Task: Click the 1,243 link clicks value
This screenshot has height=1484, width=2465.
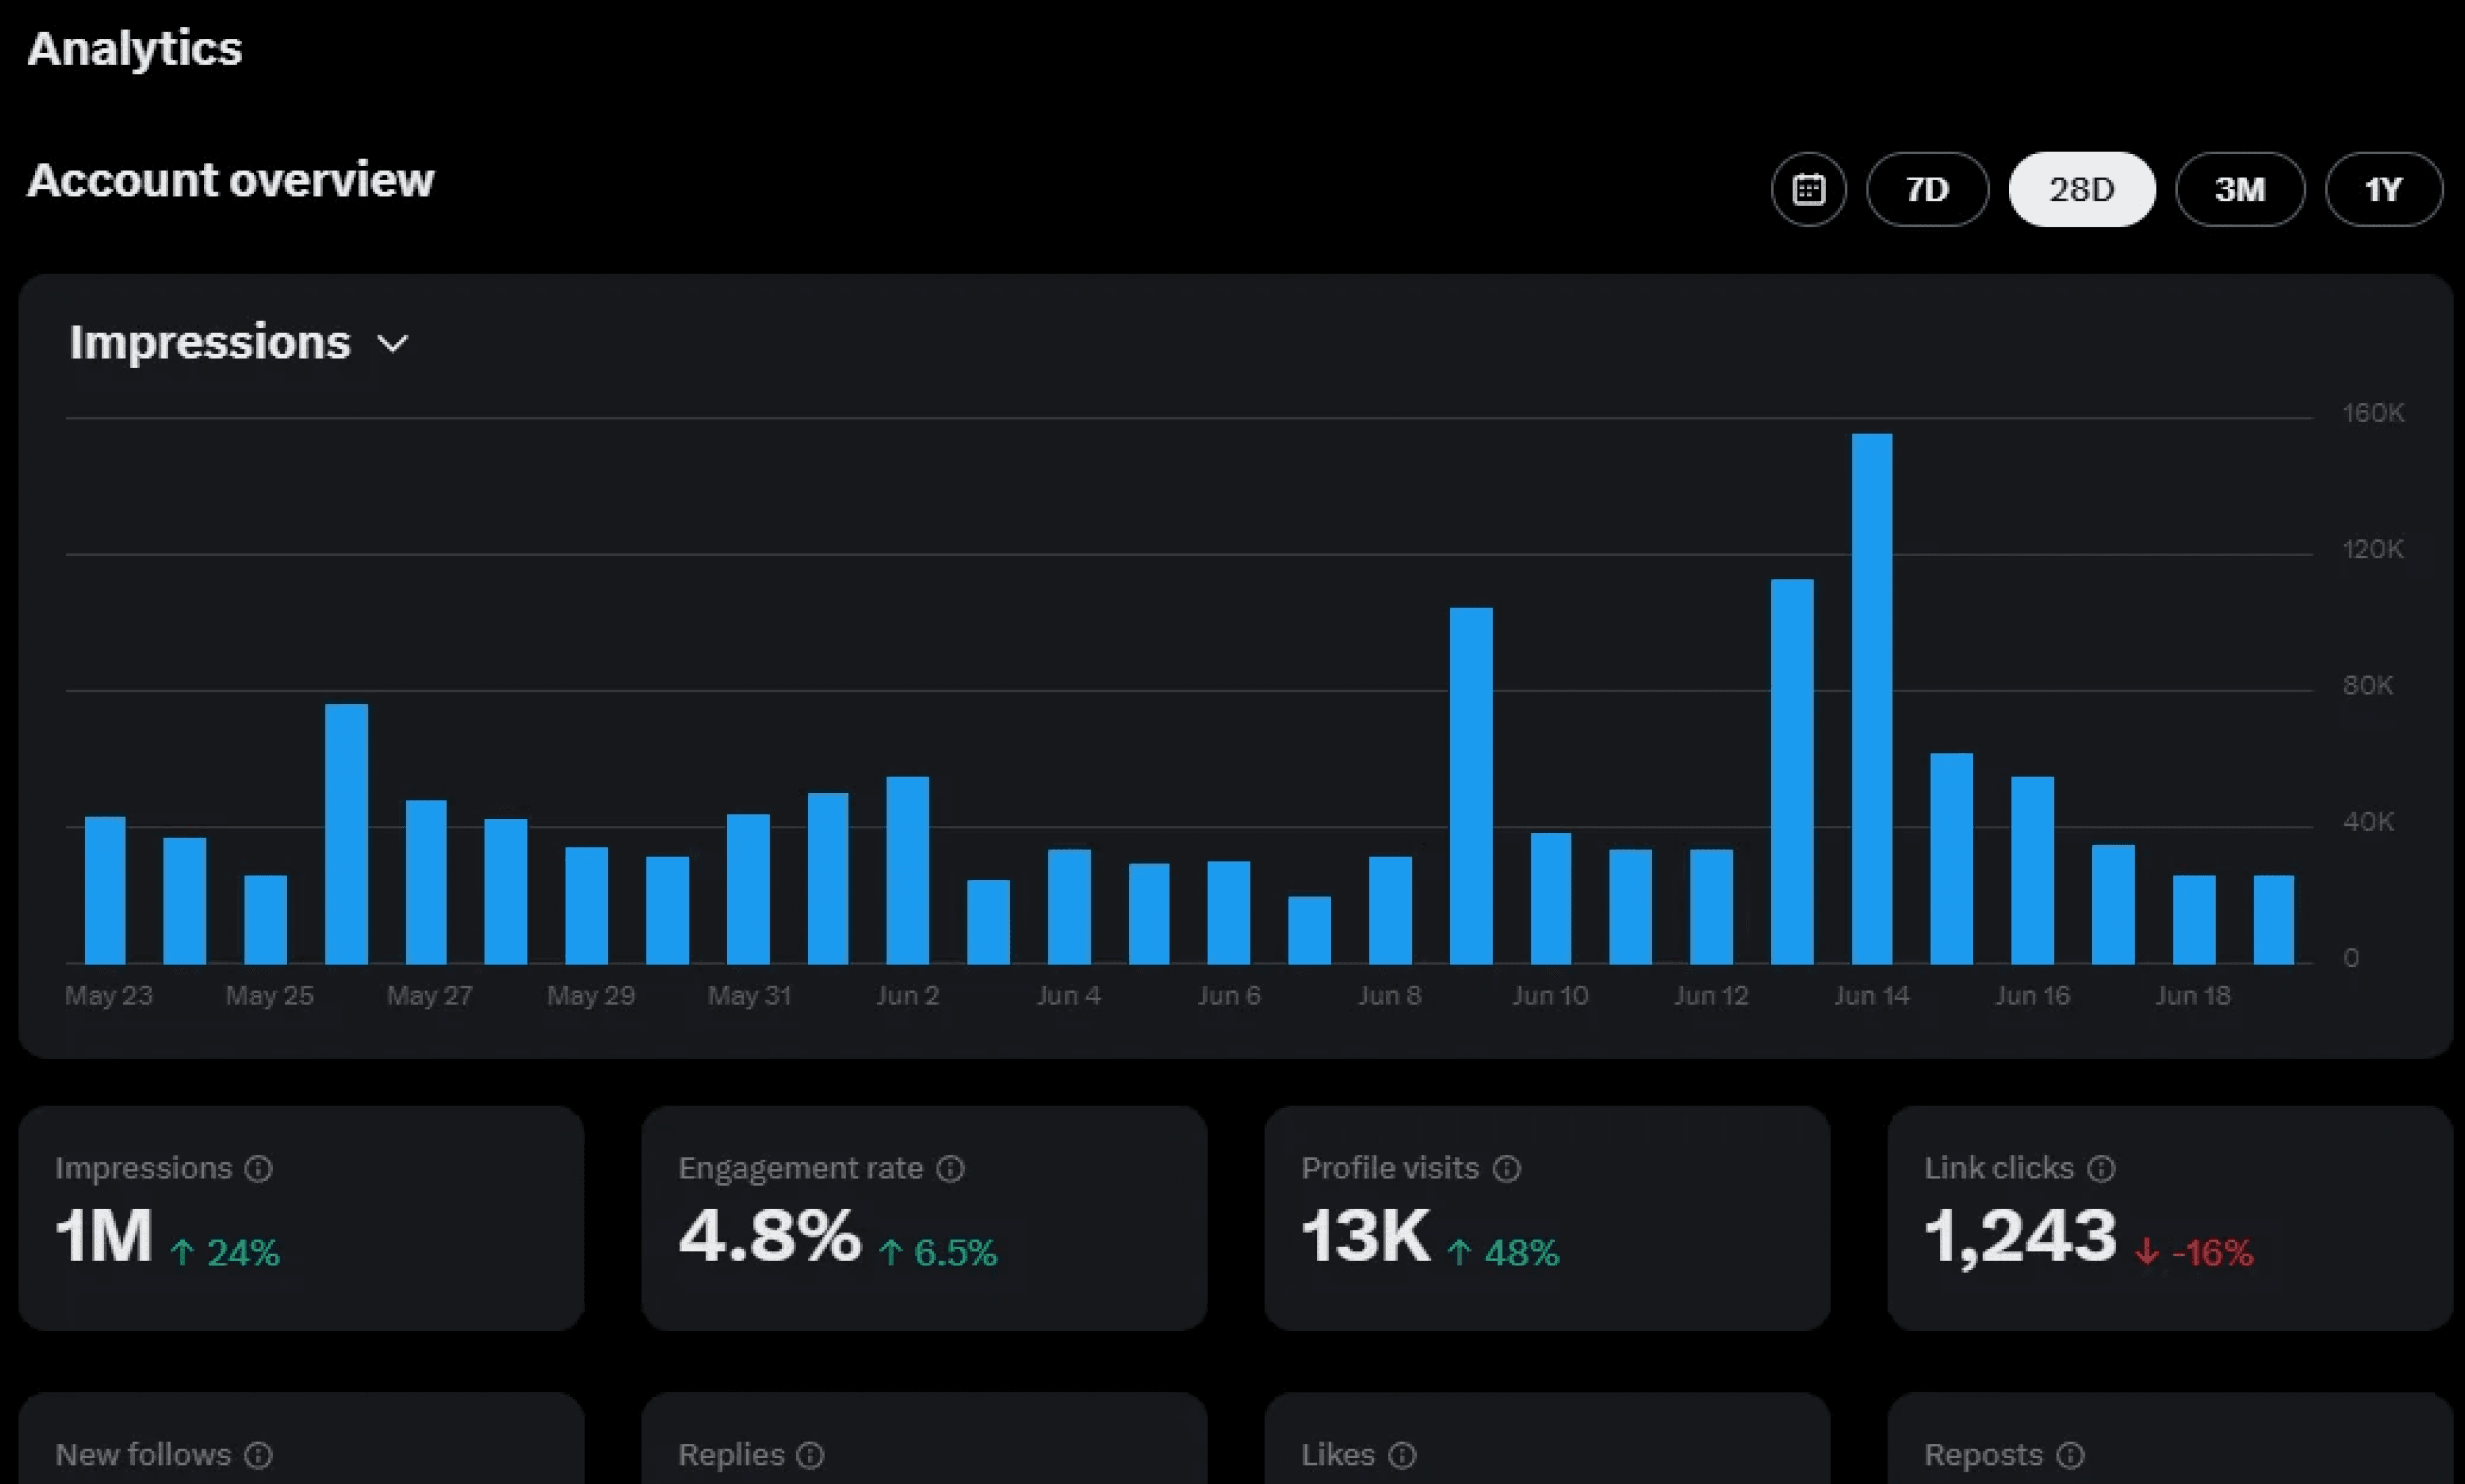Action: (x=2020, y=1239)
